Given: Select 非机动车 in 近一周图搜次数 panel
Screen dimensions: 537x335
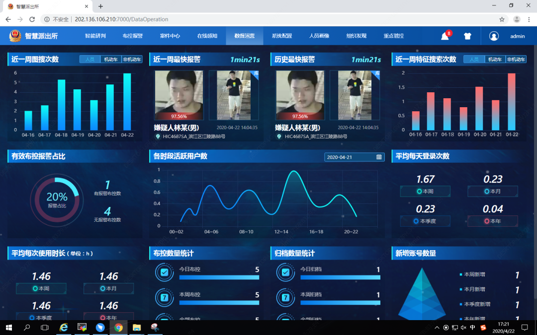Looking at the screenshot, I should pyautogui.click(x=132, y=60).
